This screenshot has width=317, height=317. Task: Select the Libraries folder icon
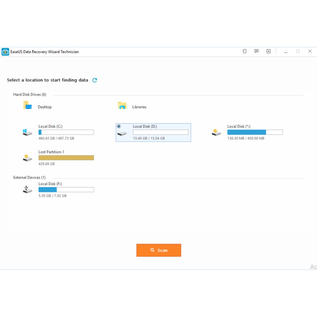coord(122,106)
